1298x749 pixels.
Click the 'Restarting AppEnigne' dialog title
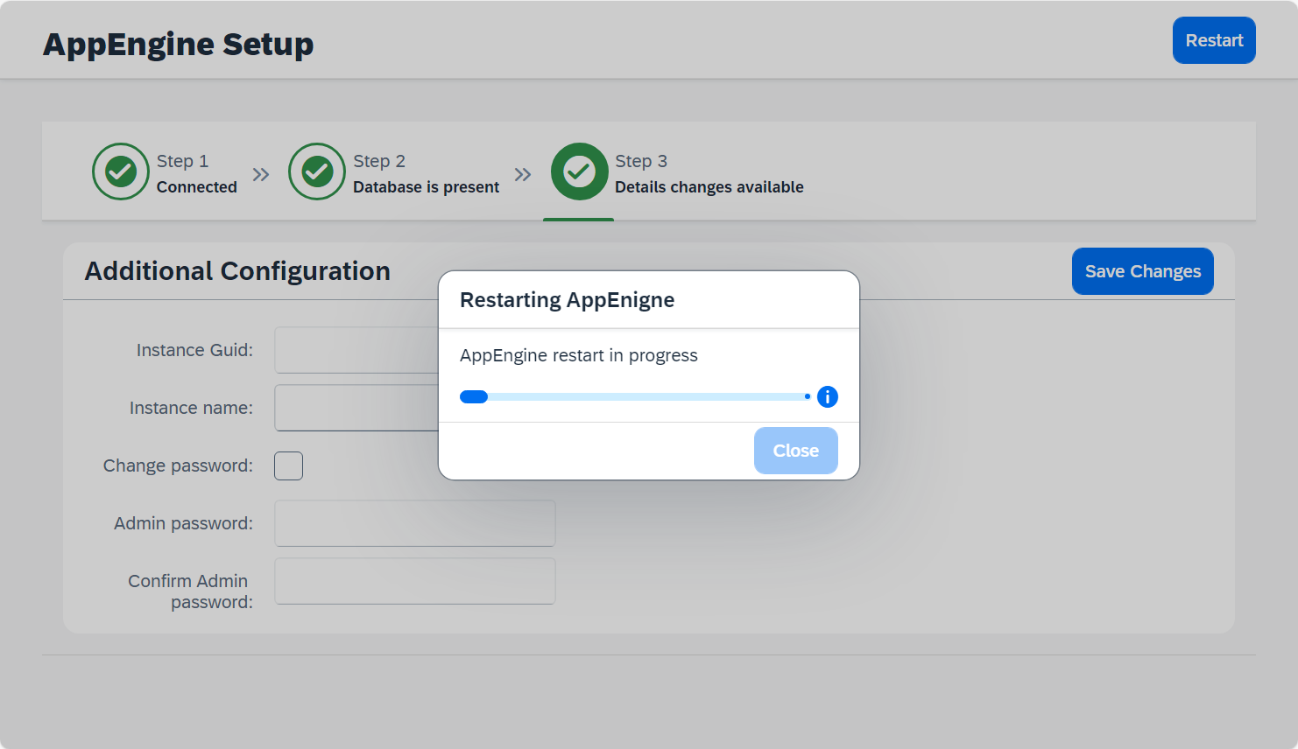click(567, 300)
